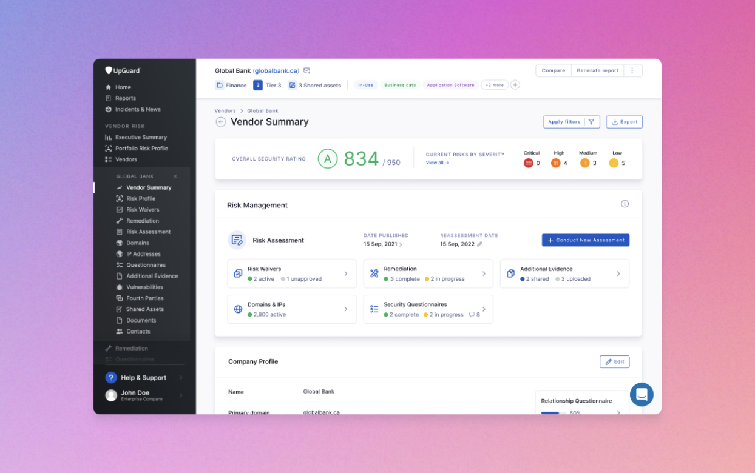Click the back arrow beside Vendor Summary
The image size is (755, 473).
(x=221, y=122)
